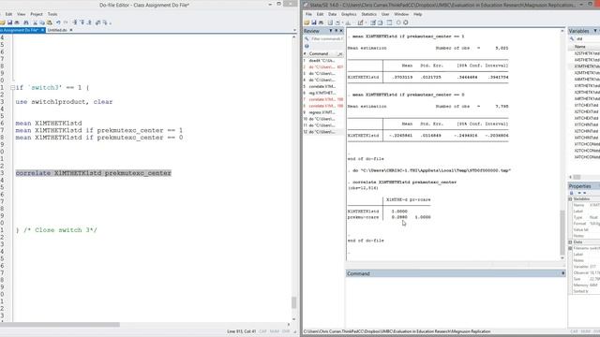Click the Variables filter search field
This screenshot has height=337, width=600.
pyautogui.click(x=587, y=39)
